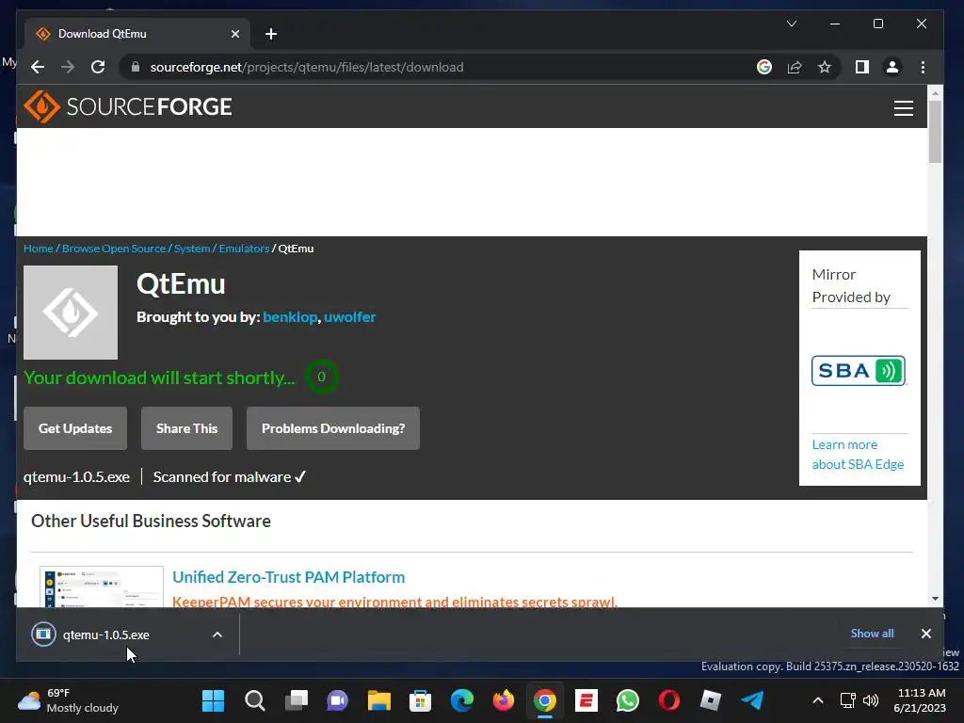Viewport: 964px width, 723px height.
Task: Open network settings tray icon
Action: click(x=848, y=700)
